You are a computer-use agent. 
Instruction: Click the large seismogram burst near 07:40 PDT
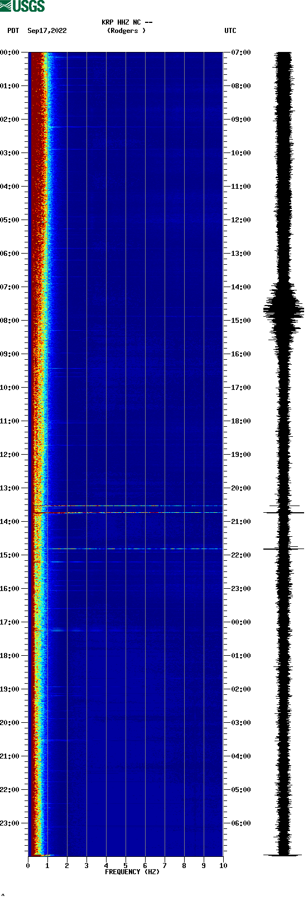pos(284,310)
